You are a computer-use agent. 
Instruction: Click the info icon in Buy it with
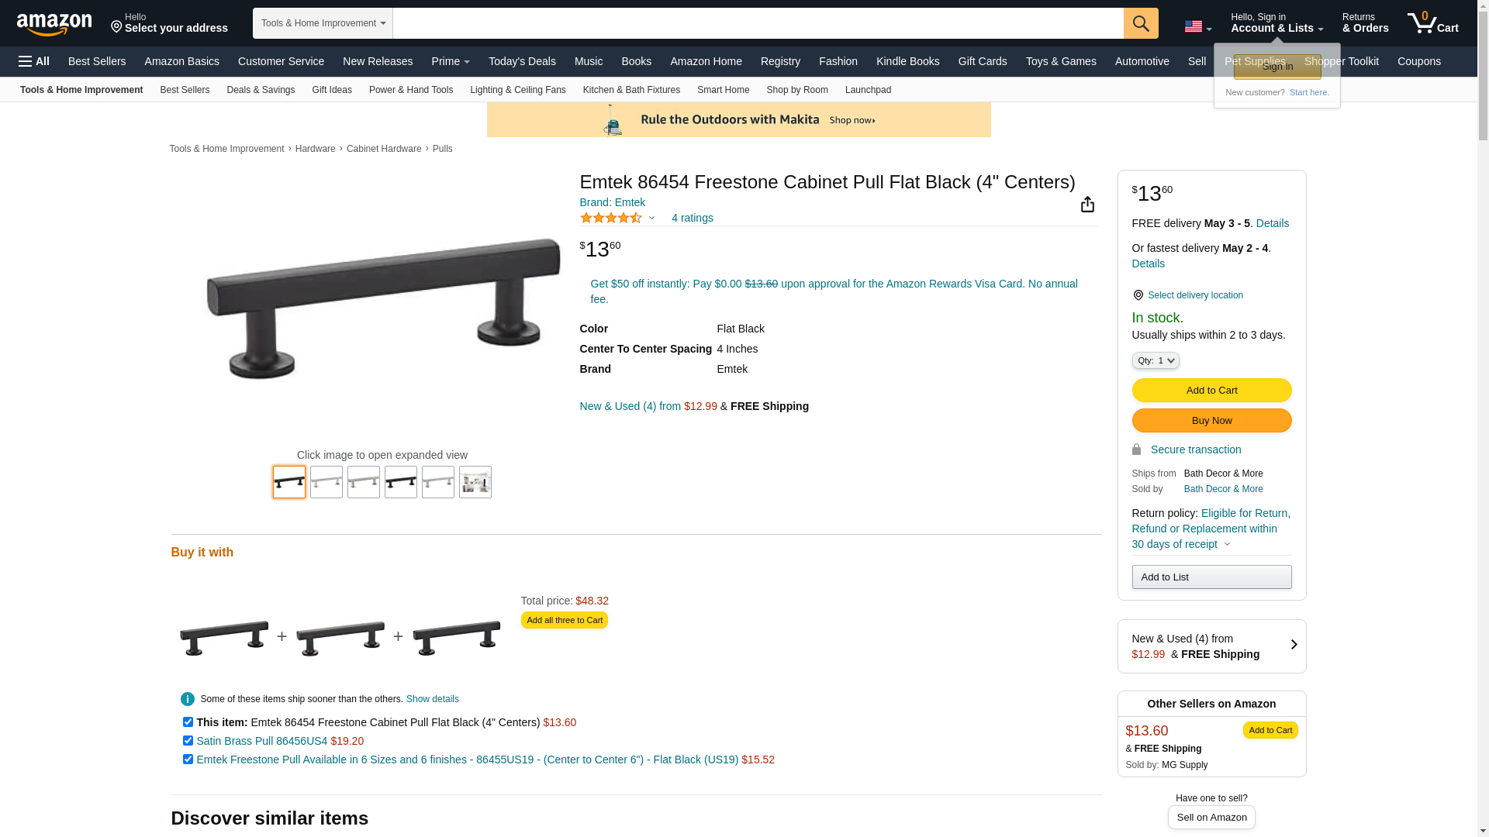pos(188,699)
